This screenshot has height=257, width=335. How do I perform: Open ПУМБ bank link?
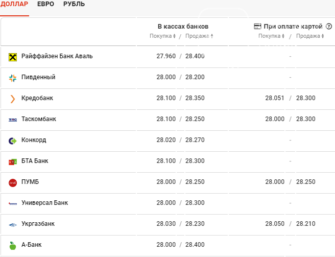30,182
